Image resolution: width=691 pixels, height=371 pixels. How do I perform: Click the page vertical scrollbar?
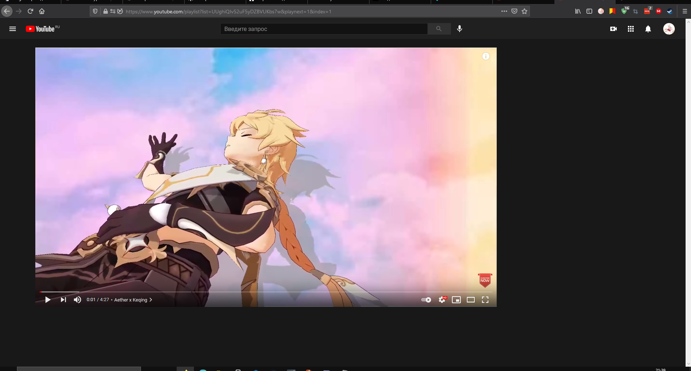coord(688,193)
